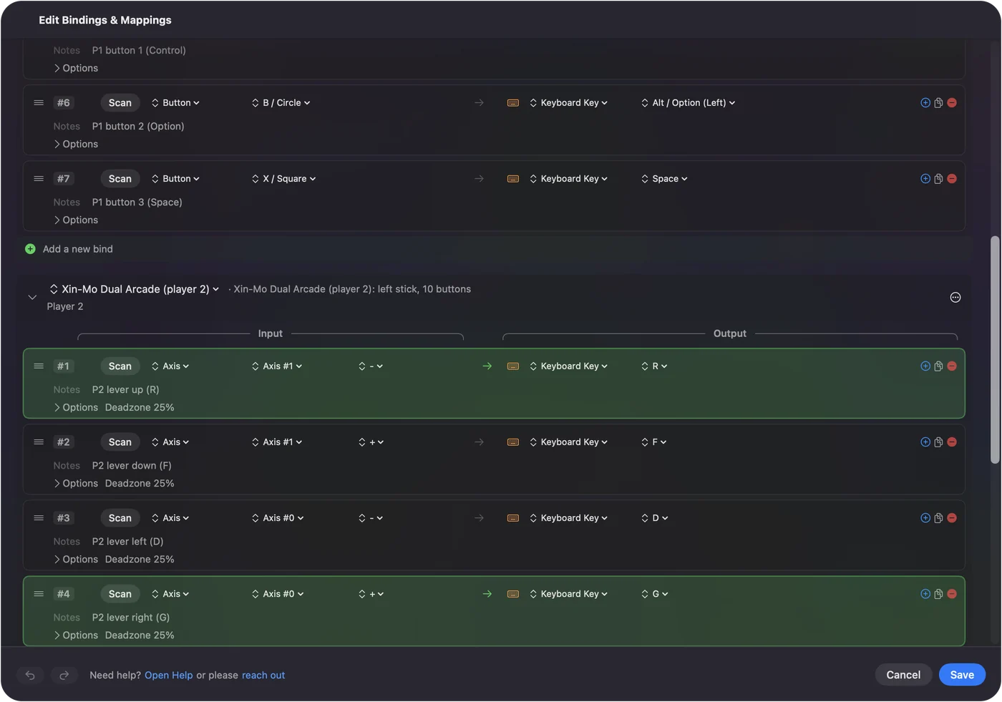Change the Alt / Option (Left) key dropdown

tap(689, 103)
